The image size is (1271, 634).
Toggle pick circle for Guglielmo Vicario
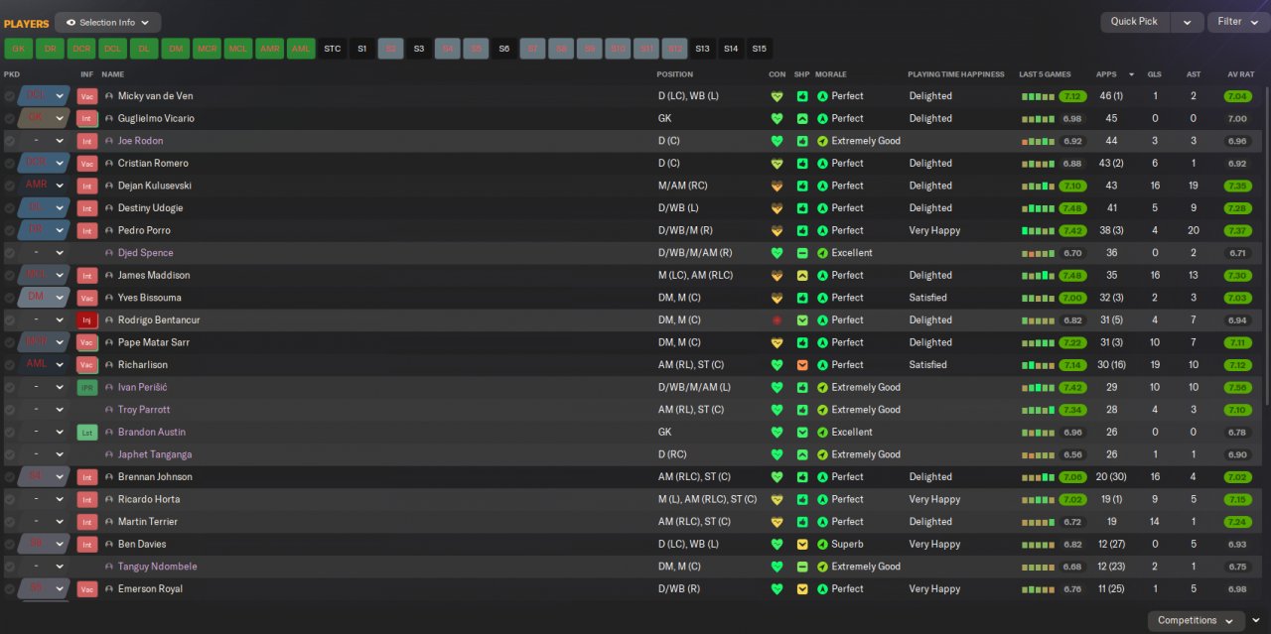point(10,119)
